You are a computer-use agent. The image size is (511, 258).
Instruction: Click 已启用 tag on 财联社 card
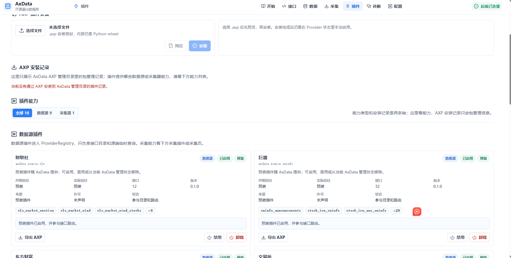pos(225,159)
